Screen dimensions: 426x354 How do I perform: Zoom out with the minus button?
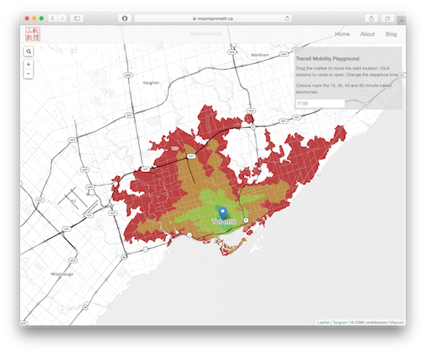28,74
